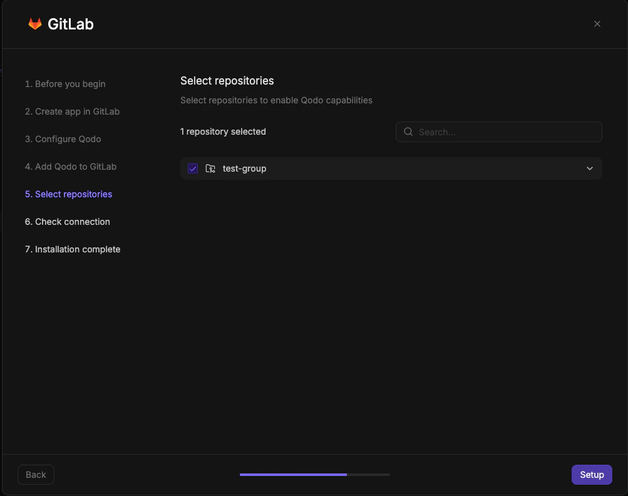628x496 pixels.
Task: Open step 3 Configure Qodo
Action: click(x=63, y=139)
